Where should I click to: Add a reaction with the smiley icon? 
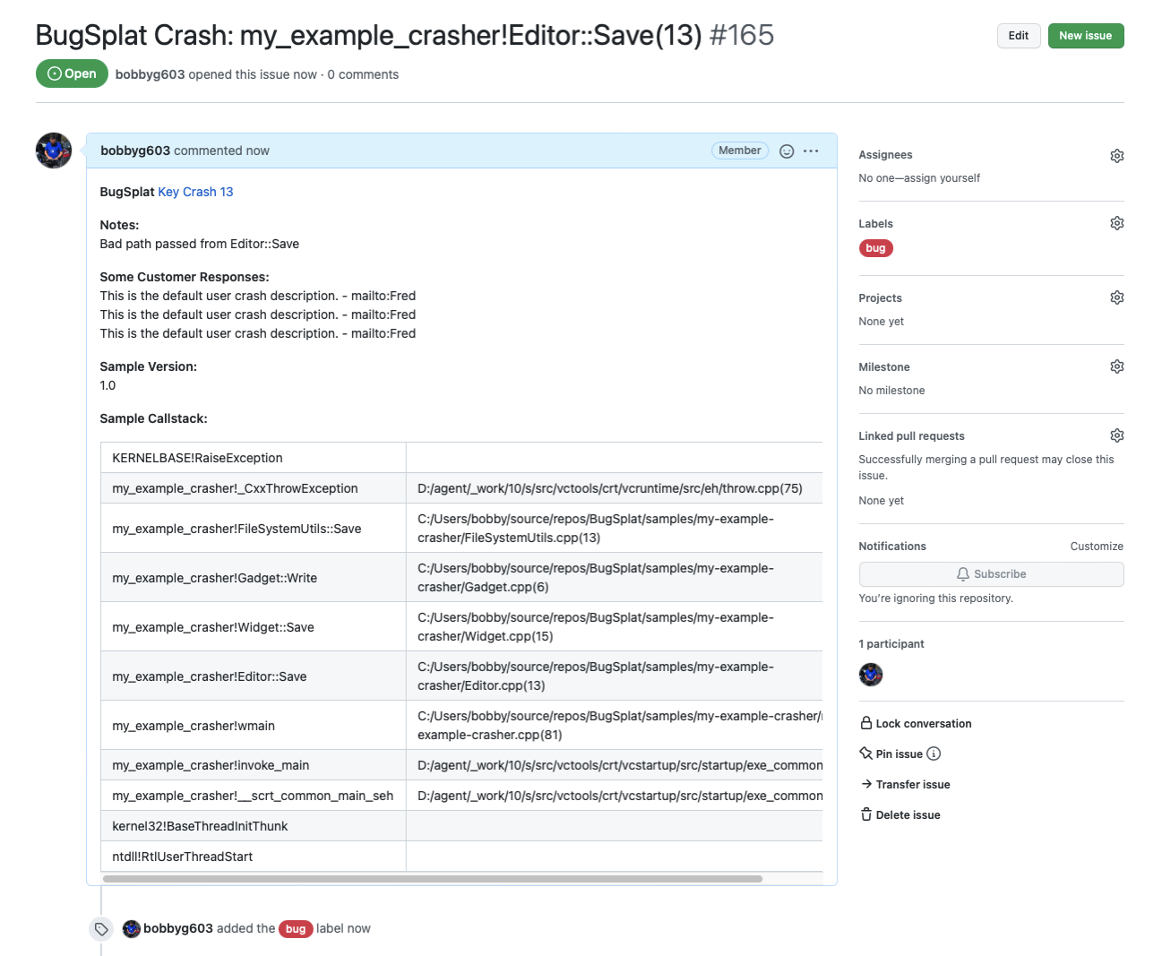tap(787, 151)
